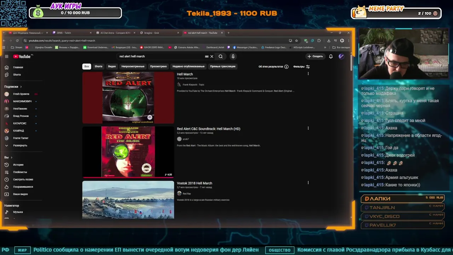
Task: Select the Прямые трансляции chip
Action: (223, 66)
